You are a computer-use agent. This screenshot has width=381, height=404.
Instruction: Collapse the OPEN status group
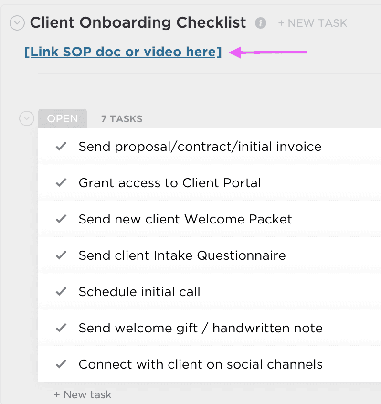pos(27,118)
